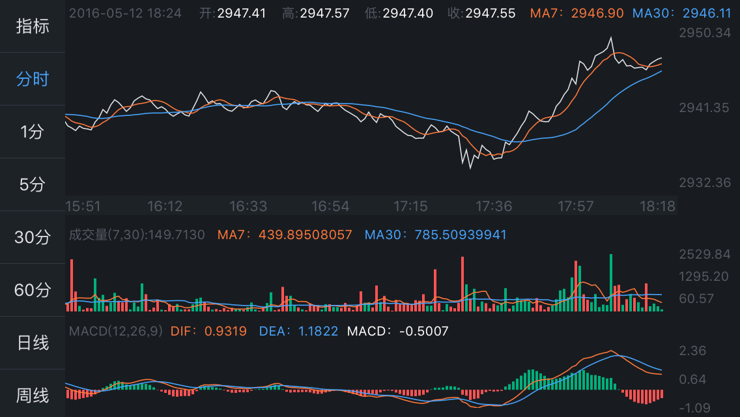The height and width of the screenshot is (417, 740).
Task: Click the opening price 2947.41 value
Action: pos(242,13)
